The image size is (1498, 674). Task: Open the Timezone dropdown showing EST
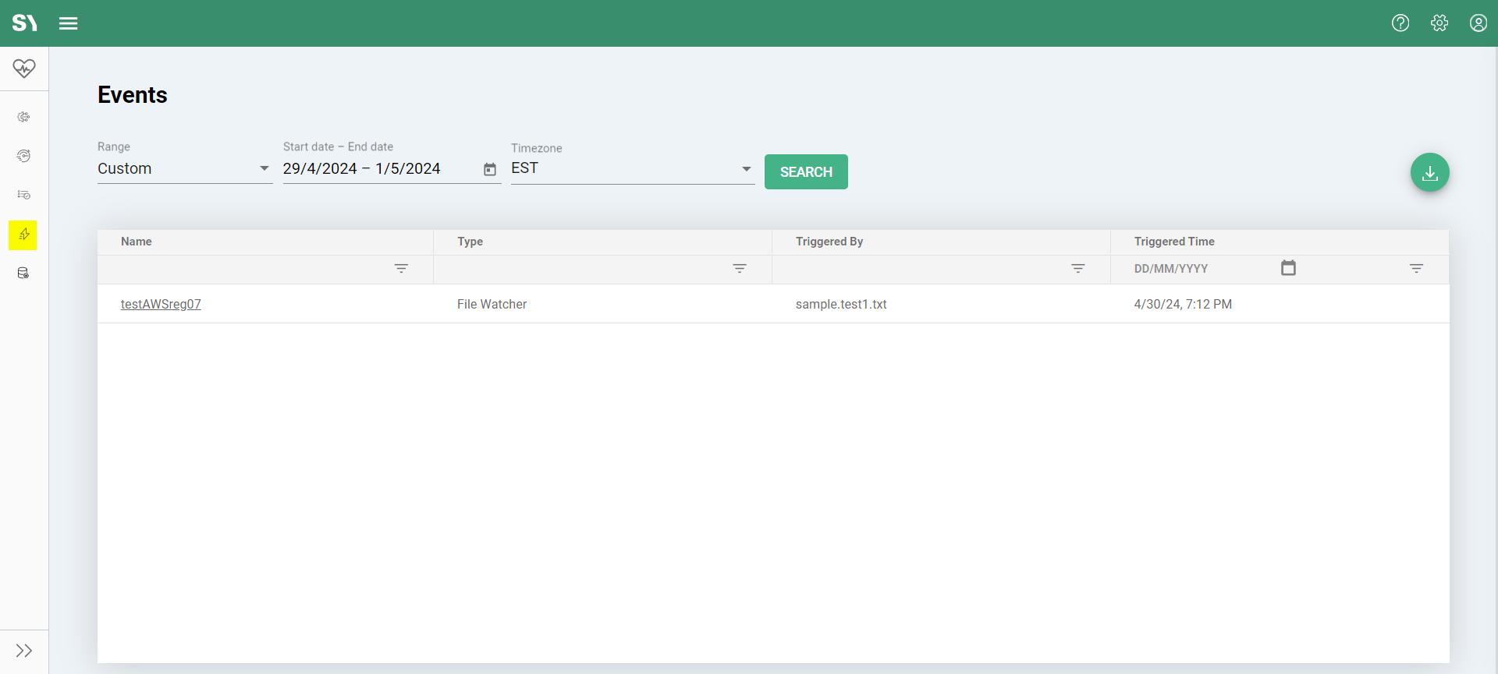coord(632,169)
